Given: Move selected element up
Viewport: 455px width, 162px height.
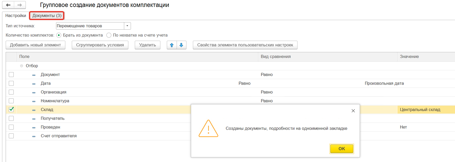Looking at the screenshot, I should coord(172,45).
